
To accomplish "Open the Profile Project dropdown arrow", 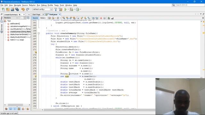I will point(80,9).
